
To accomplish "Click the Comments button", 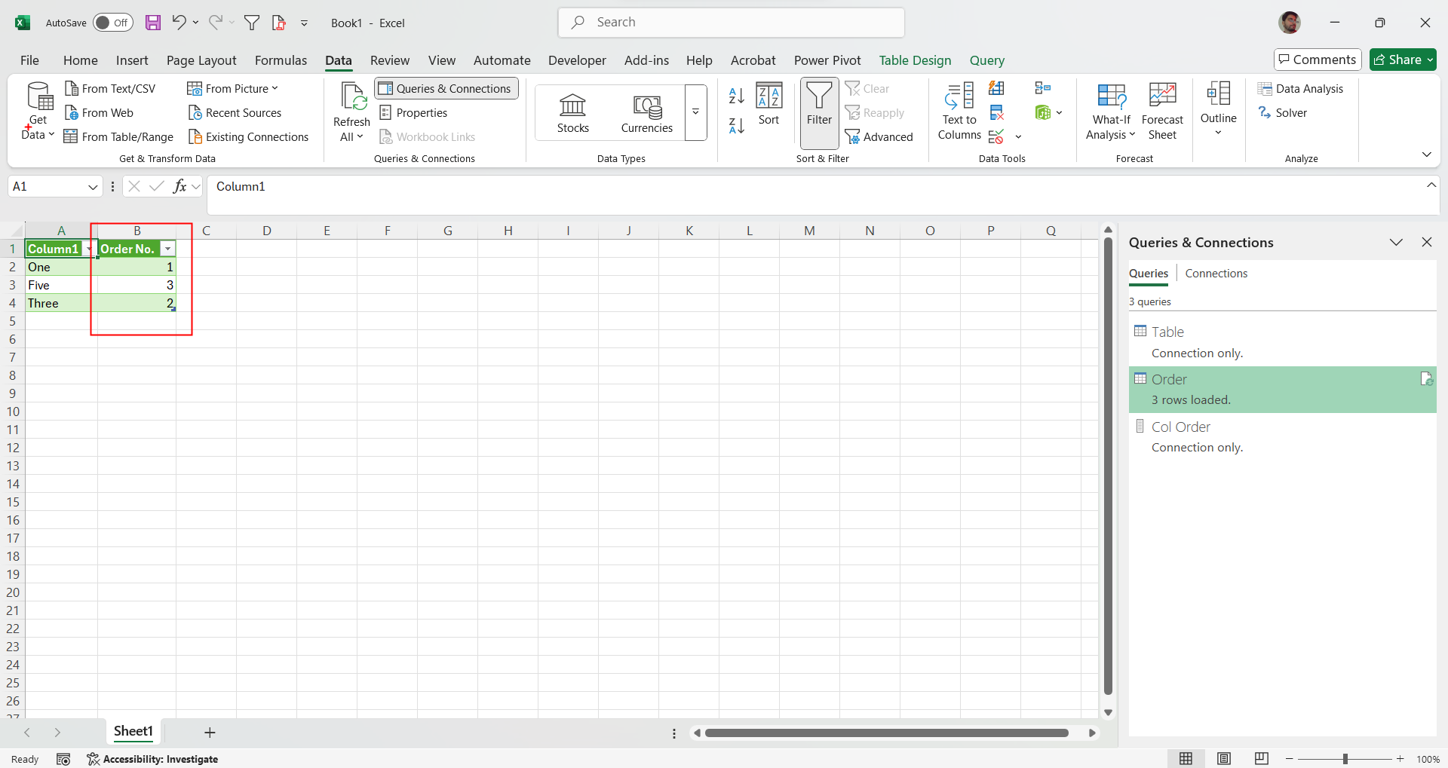I will point(1318,60).
